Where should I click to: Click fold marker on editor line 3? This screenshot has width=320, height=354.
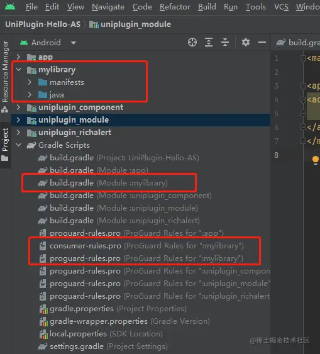point(303,86)
